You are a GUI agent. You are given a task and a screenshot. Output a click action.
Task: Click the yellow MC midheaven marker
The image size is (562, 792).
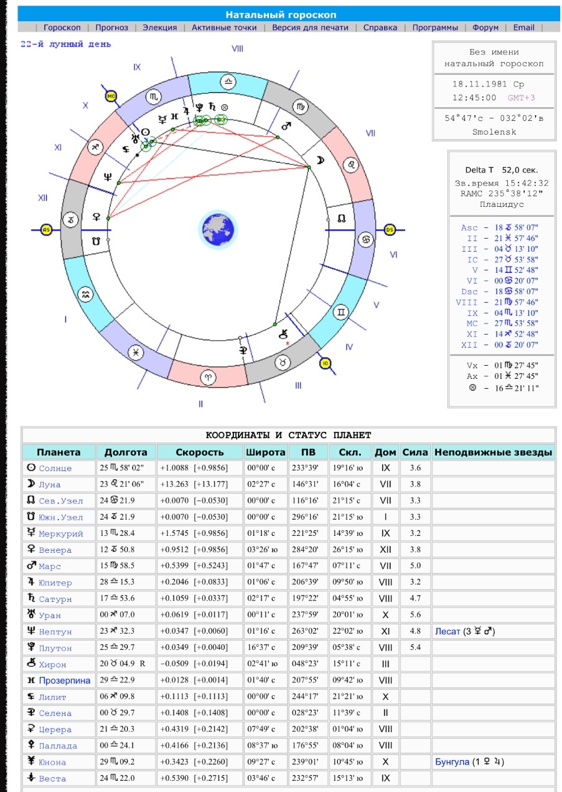(x=111, y=97)
